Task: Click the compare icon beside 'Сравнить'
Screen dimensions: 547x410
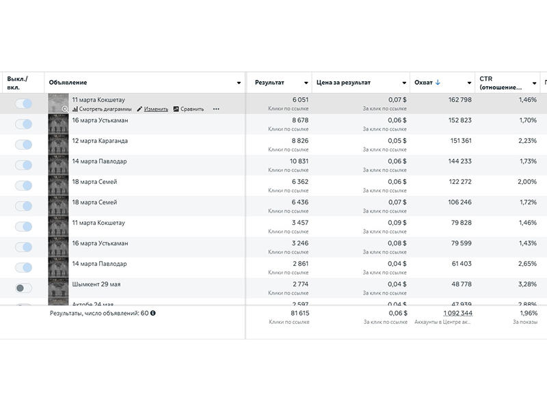Action: click(x=176, y=109)
